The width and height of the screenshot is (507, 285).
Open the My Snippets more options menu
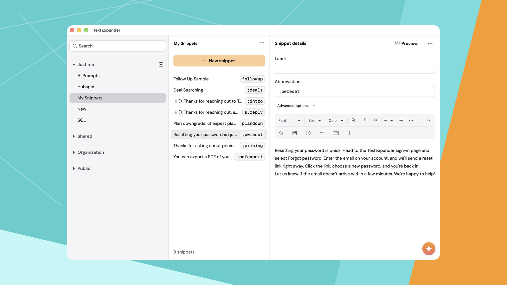(x=262, y=43)
